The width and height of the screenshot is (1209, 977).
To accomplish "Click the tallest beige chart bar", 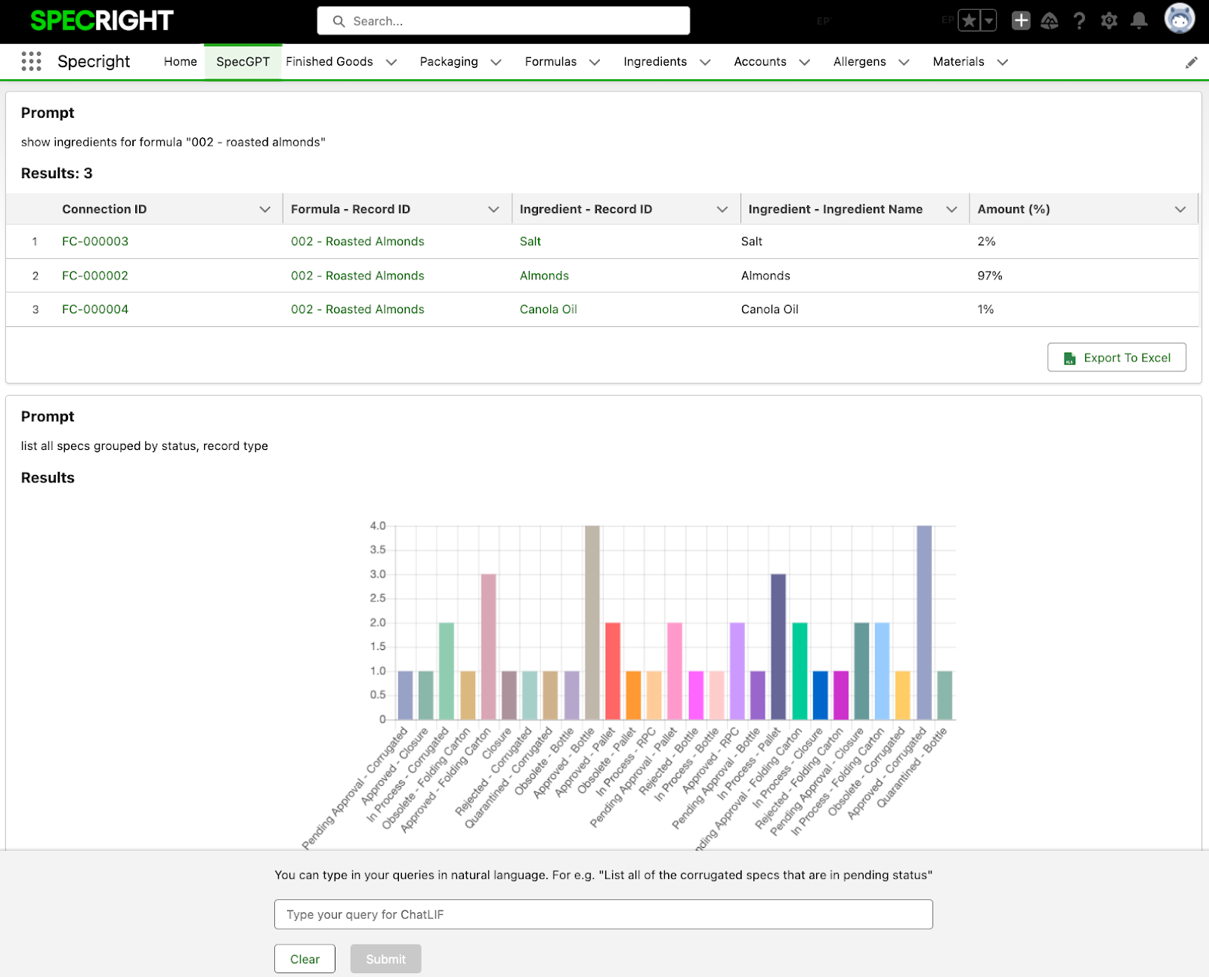I will 592,622.
